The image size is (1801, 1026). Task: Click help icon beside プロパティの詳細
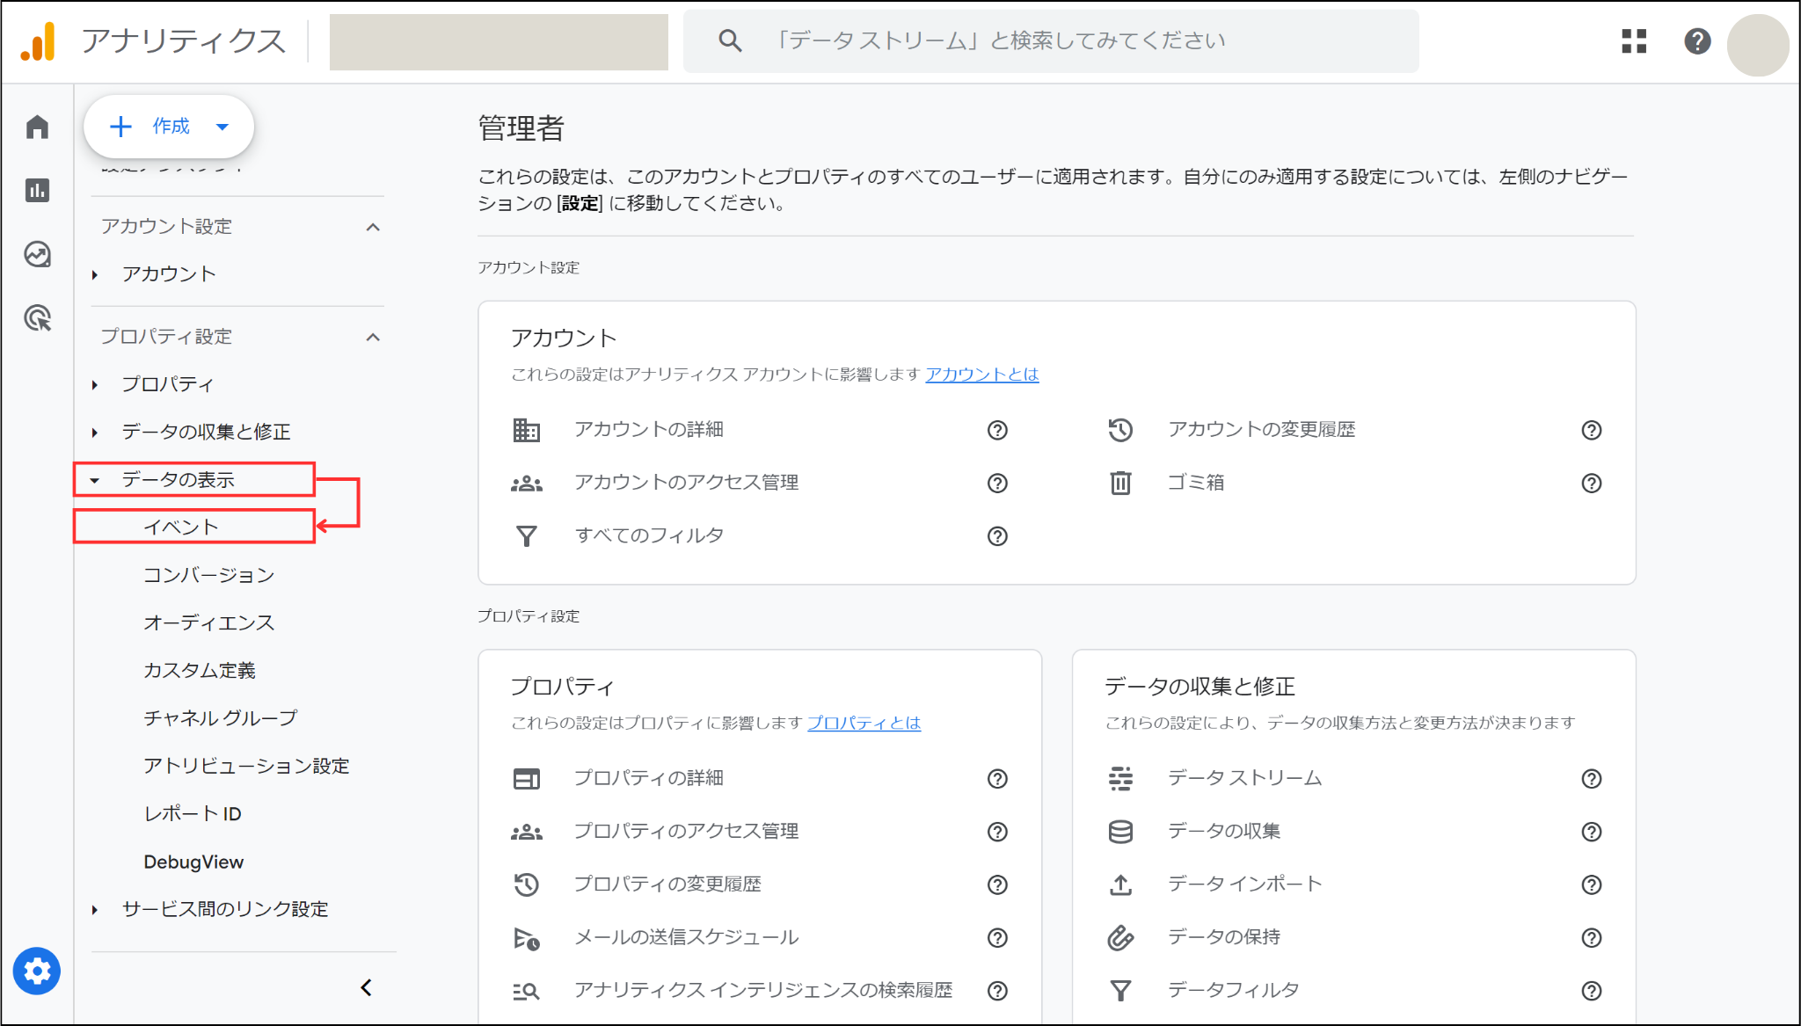[x=997, y=778]
